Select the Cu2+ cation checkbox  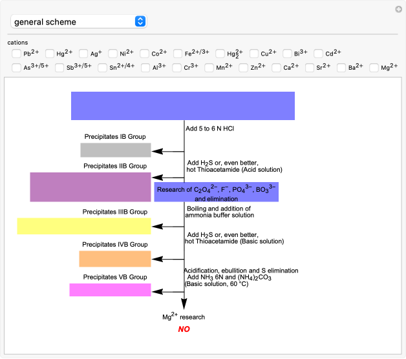[255, 54]
